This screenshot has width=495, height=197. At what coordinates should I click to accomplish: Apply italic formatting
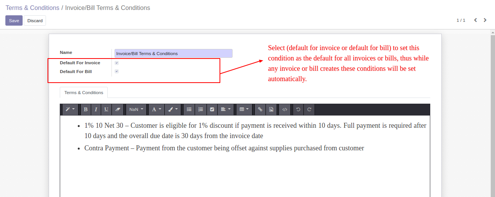click(x=96, y=109)
